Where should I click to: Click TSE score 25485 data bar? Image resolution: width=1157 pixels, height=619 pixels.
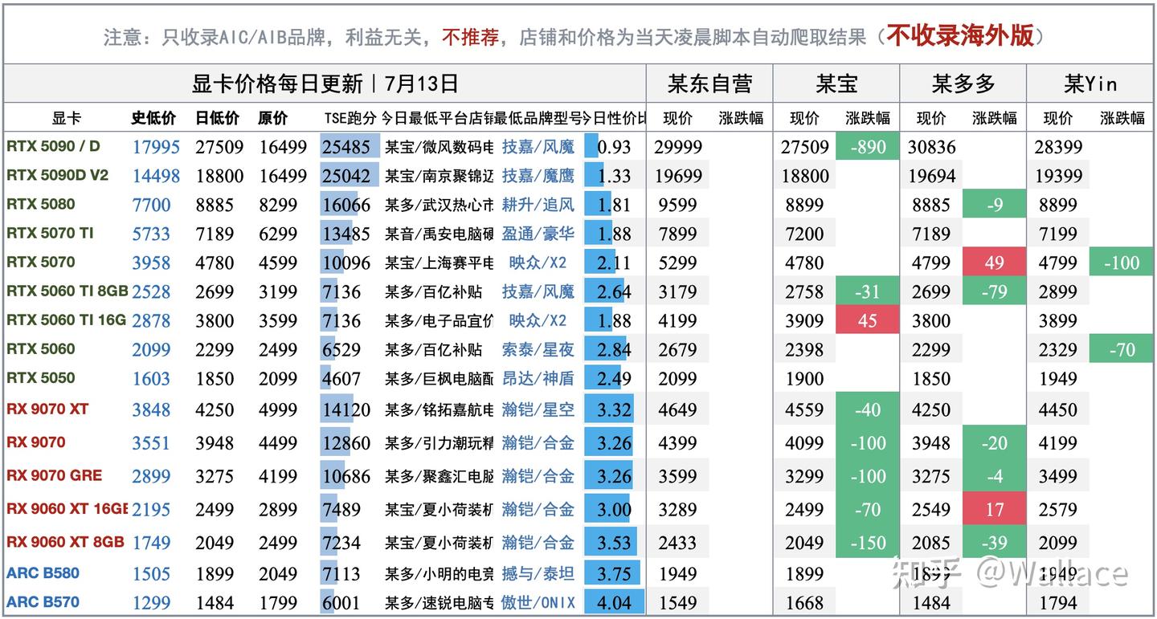(350, 147)
